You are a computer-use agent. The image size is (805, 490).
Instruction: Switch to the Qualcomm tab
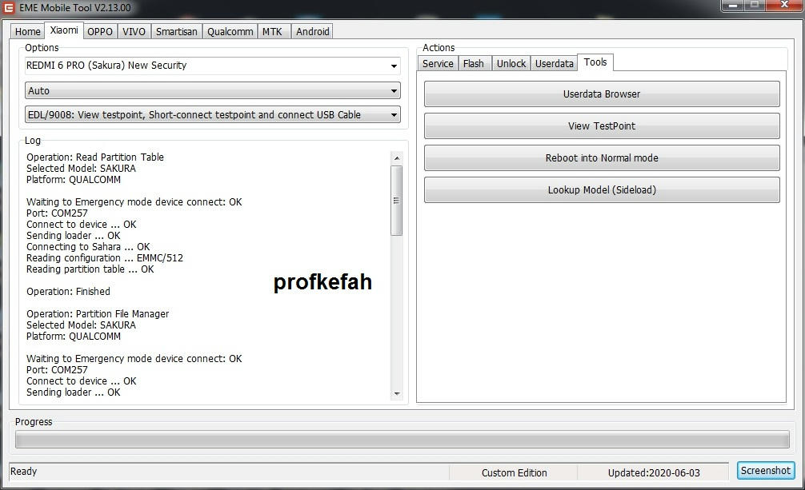point(230,31)
